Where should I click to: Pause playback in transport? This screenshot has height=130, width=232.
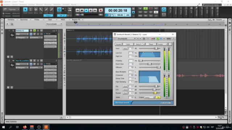91,10
